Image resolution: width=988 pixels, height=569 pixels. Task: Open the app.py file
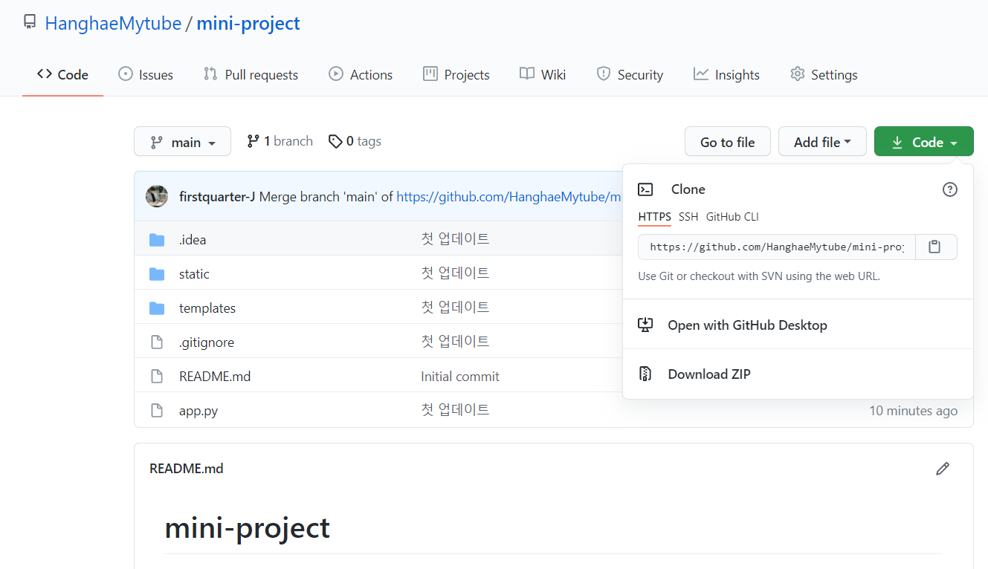(x=198, y=410)
